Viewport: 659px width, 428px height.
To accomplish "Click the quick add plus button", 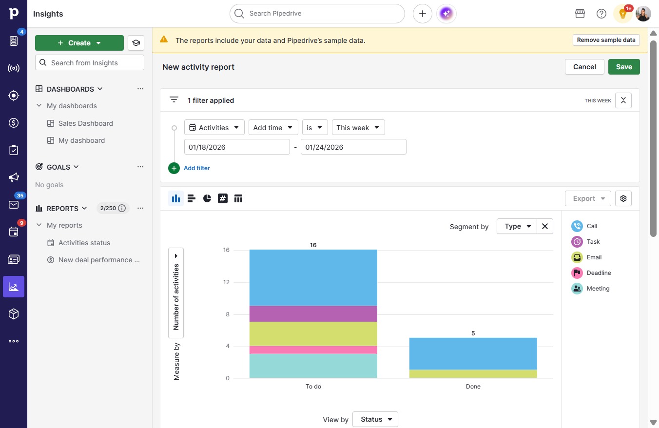I will pyautogui.click(x=423, y=14).
